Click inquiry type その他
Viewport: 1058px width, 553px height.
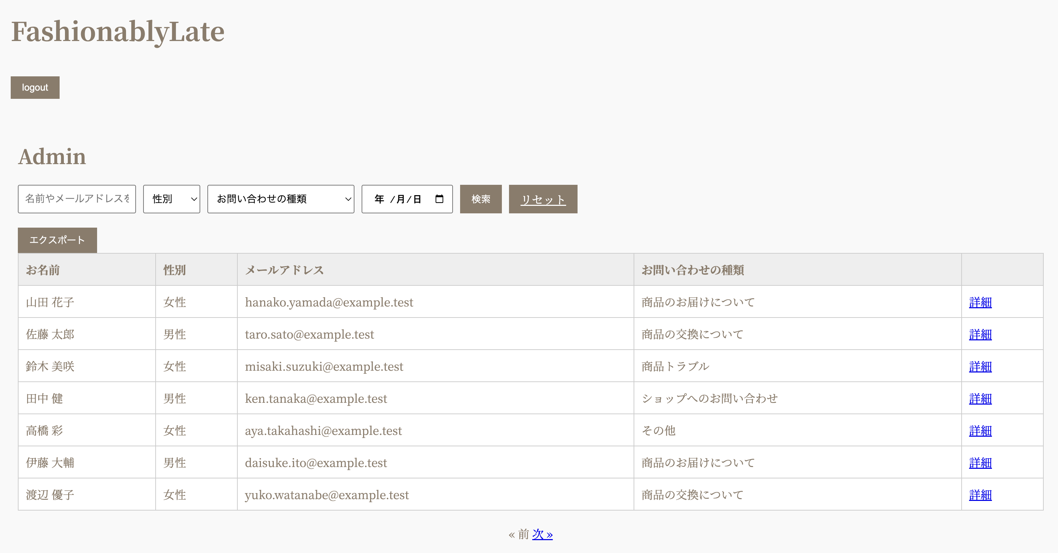pyautogui.click(x=659, y=431)
